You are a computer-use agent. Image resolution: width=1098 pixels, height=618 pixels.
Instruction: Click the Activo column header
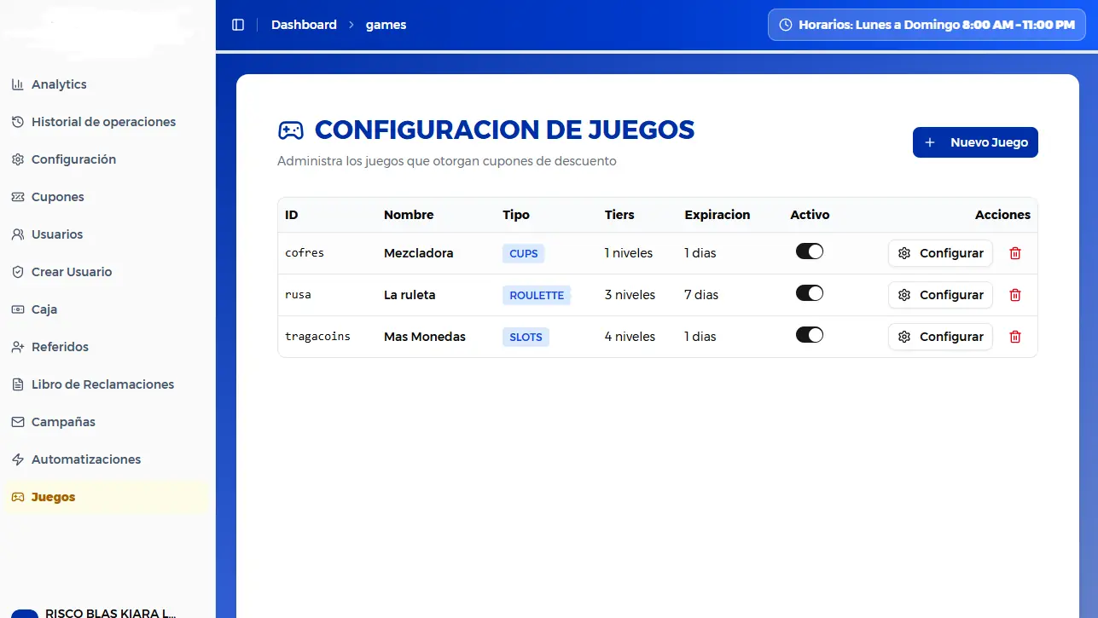[810, 215]
